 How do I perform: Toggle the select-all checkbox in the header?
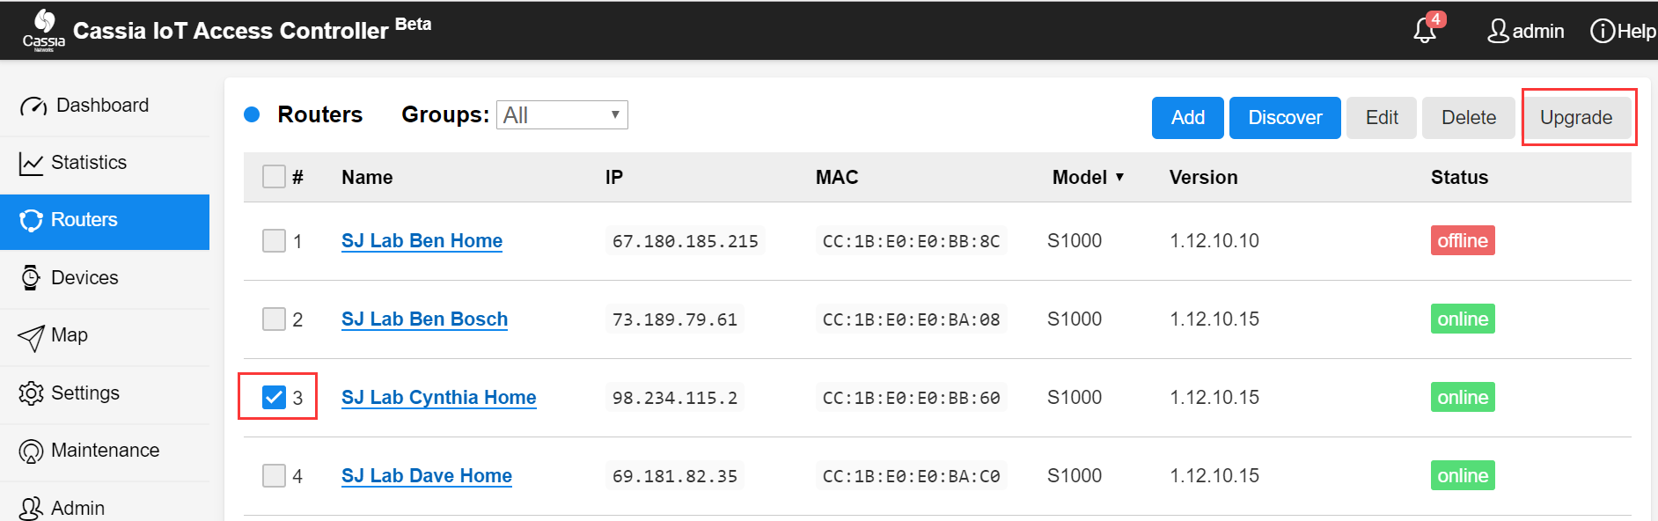pyautogui.click(x=274, y=177)
